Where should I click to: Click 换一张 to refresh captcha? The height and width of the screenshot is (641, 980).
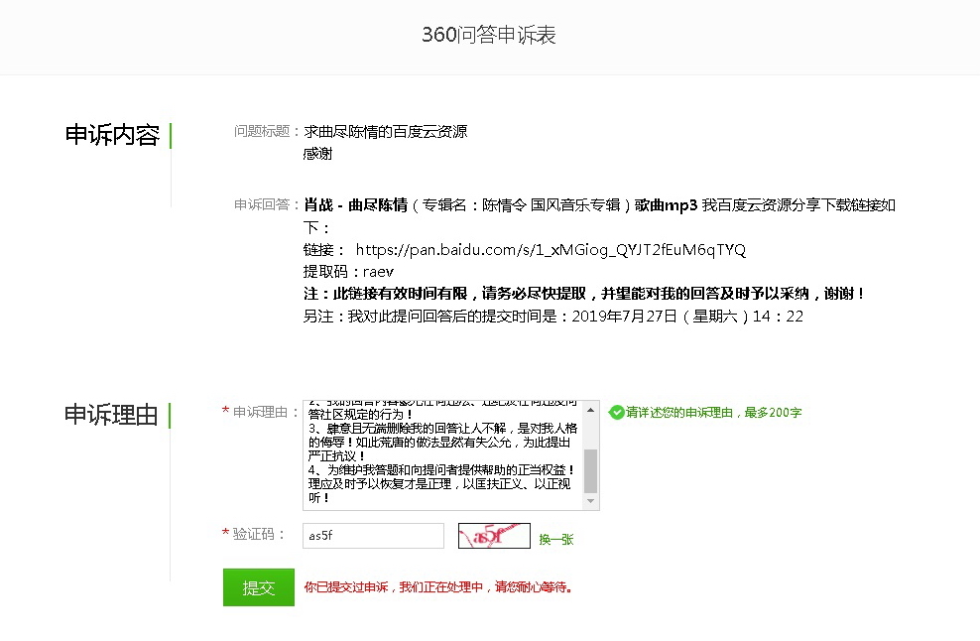556,539
